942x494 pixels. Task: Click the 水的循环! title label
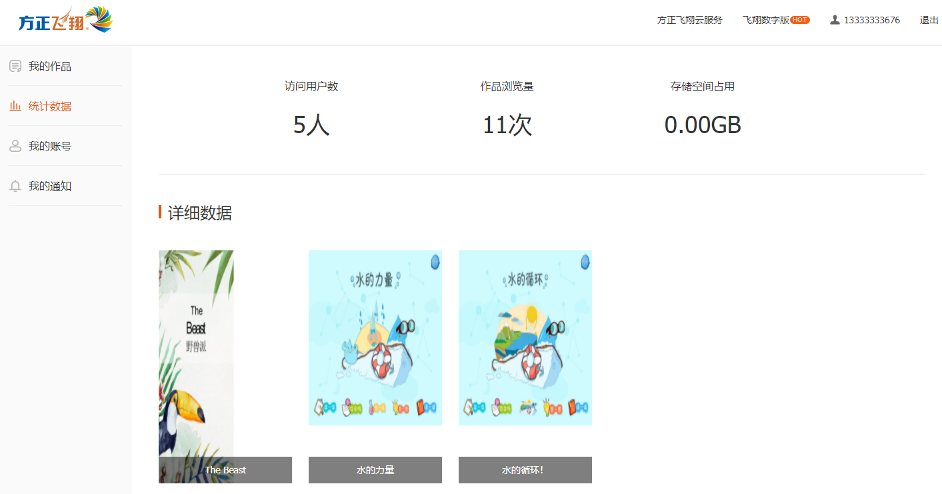click(525, 470)
